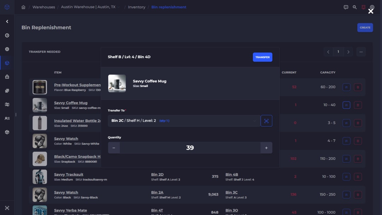Click transfer icon for Savvy Watch White row
382x215 pixels.
346,141
